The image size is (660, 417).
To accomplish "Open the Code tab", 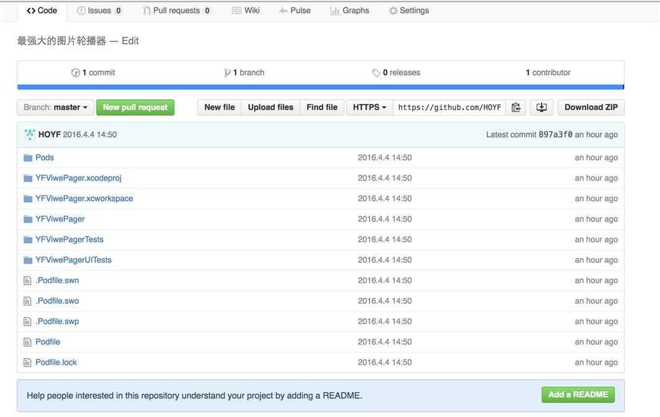I will pos(42,11).
